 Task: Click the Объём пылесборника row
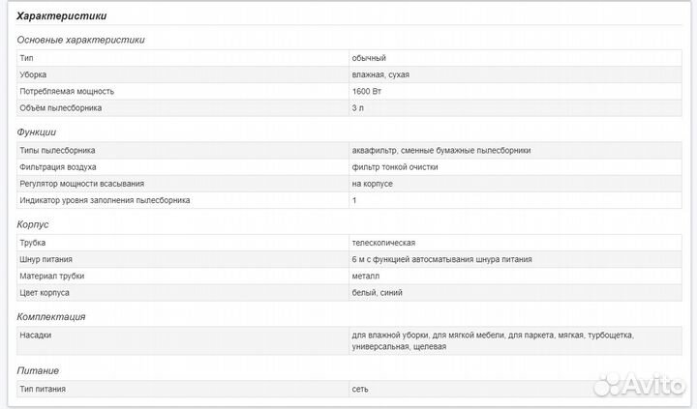pos(348,108)
